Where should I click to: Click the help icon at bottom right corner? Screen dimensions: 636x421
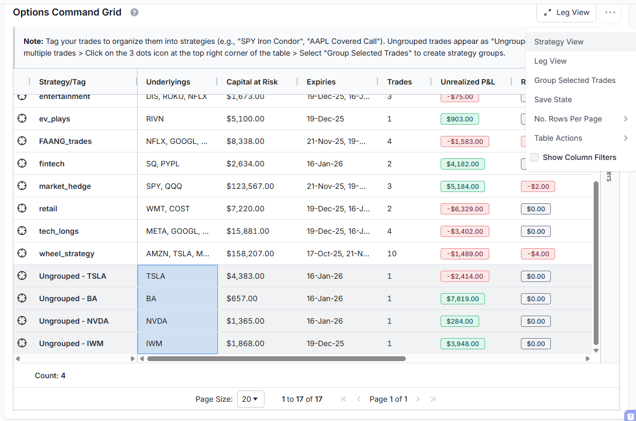(630, 415)
